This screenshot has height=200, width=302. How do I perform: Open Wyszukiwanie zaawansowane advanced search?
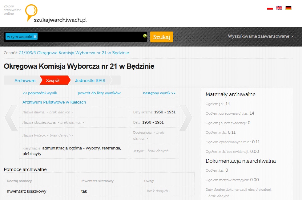pyautogui.click(x=260, y=36)
